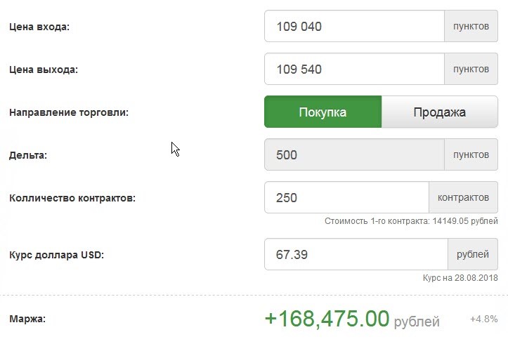Click the Курс доллара USD label
Screen dimensions: 508x344
[56, 255]
